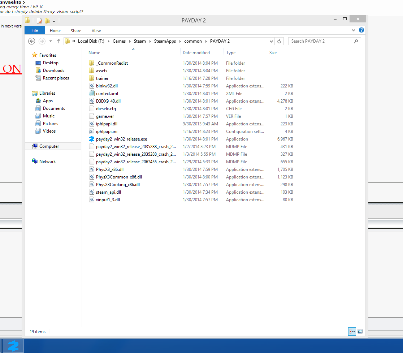Open Recent places in Favorites

click(x=56, y=78)
